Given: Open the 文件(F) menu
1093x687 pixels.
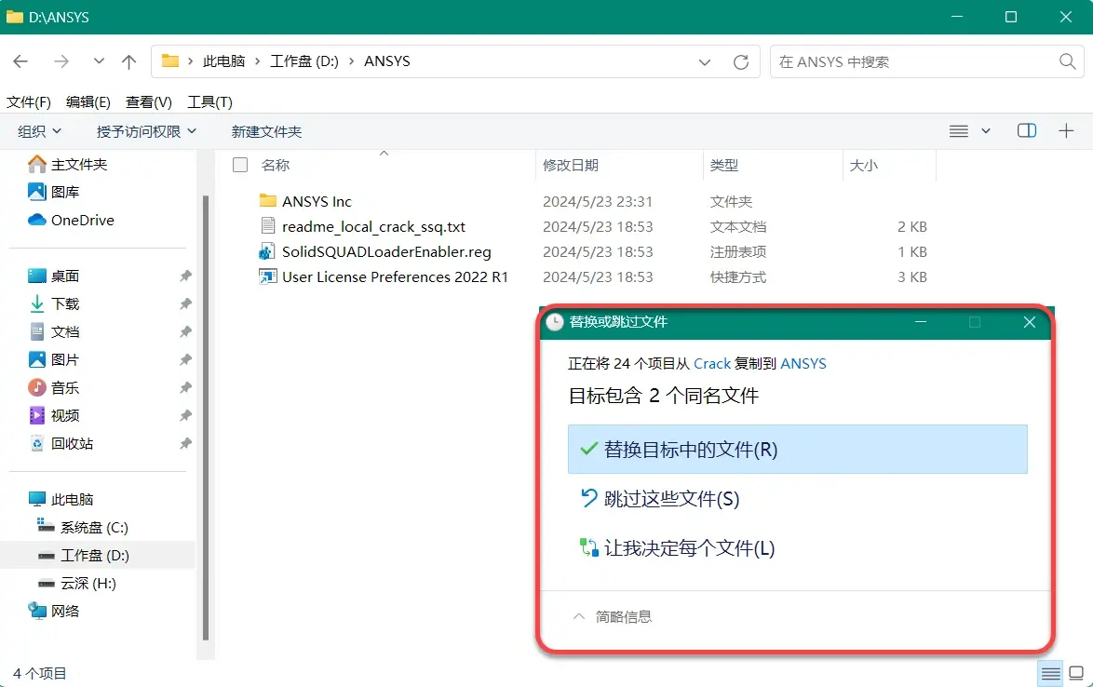Looking at the screenshot, I should click(x=29, y=102).
